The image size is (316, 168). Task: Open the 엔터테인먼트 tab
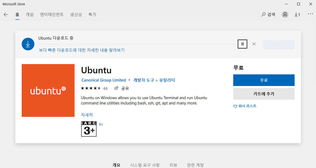click(52, 15)
